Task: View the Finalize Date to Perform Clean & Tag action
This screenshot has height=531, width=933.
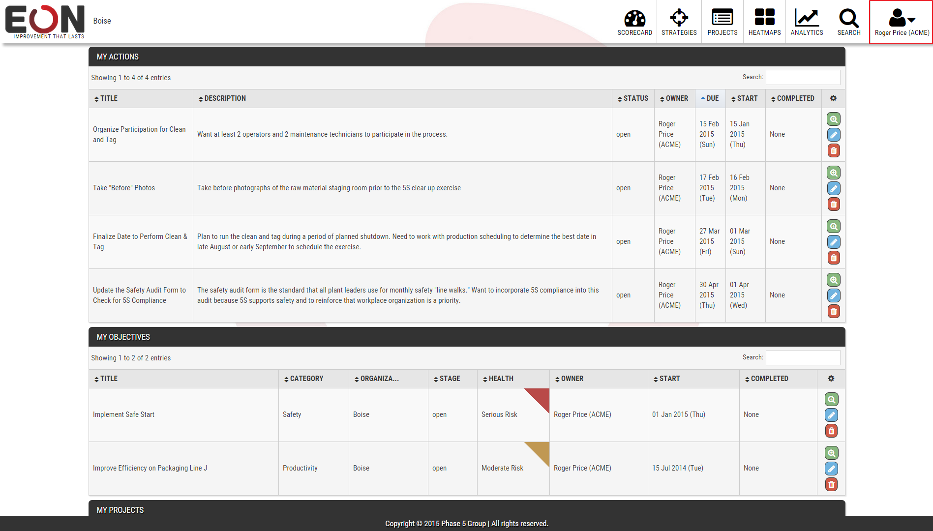Action: tap(834, 226)
